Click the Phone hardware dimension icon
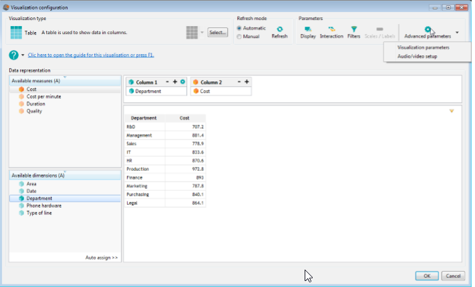The height and width of the screenshot is (287, 475). pos(21,206)
